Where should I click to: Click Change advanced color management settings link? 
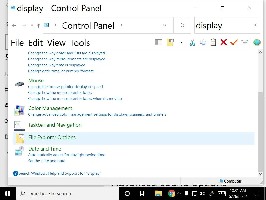pyautogui.click(x=97, y=114)
